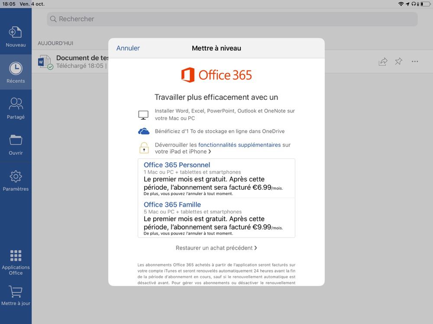Tap Restaurer un achat précédent
433x324 pixels.
216,248
